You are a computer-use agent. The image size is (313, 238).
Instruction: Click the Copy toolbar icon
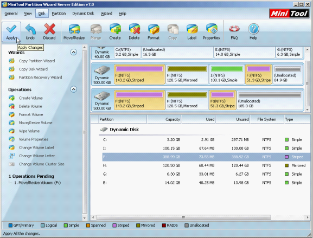[x=173, y=32]
